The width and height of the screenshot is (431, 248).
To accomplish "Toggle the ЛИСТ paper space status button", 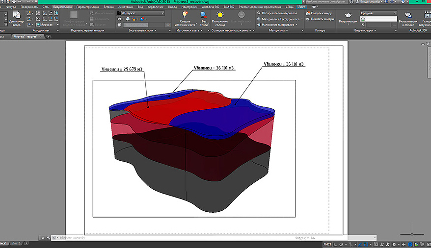I will [x=327, y=244].
